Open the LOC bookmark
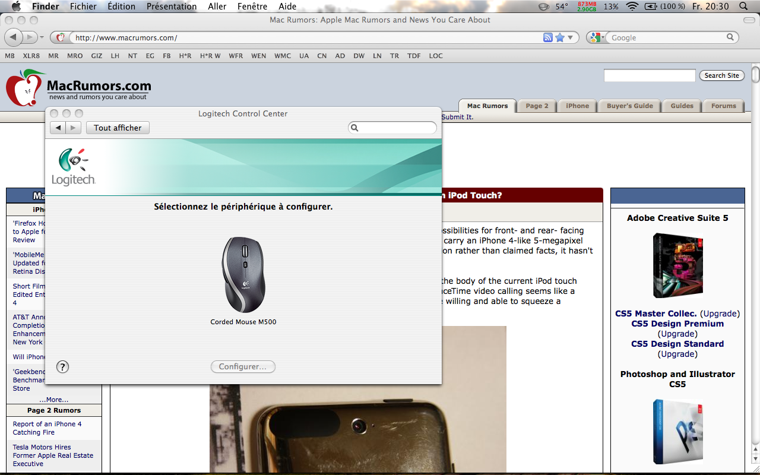This screenshot has width=760, height=475. [436, 56]
